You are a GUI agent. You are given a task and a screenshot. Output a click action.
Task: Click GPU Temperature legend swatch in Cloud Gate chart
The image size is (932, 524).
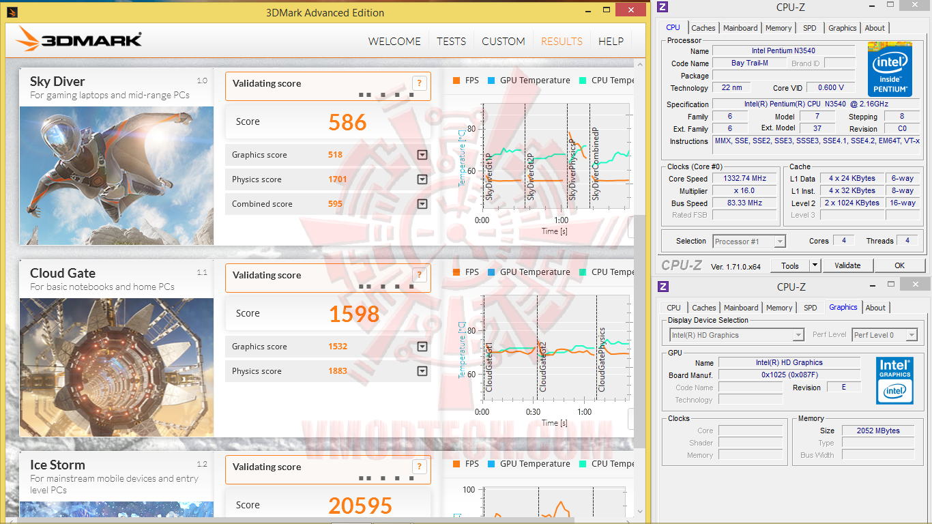[x=491, y=272]
